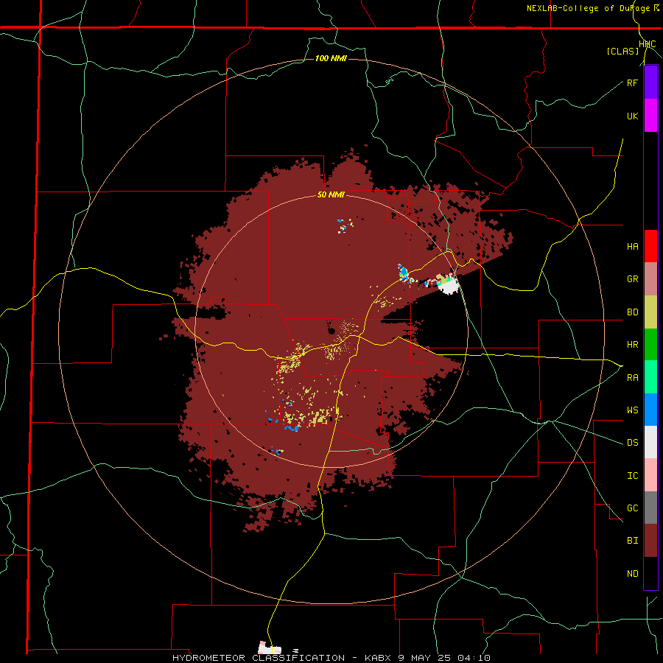The image size is (663, 663).
Task: Click the RA legend label
Action: tap(632, 378)
